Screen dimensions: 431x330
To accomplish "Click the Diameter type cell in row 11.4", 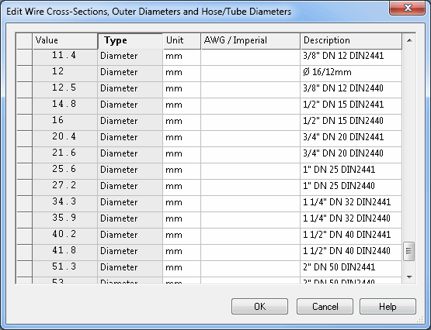I will coord(130,57).
